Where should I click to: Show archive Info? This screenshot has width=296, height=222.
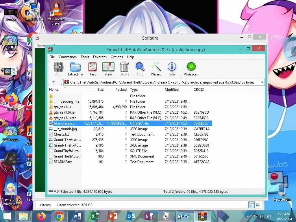172,69
